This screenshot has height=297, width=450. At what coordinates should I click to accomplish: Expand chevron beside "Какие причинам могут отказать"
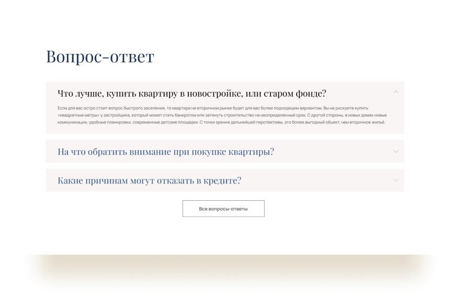(396, 180)
